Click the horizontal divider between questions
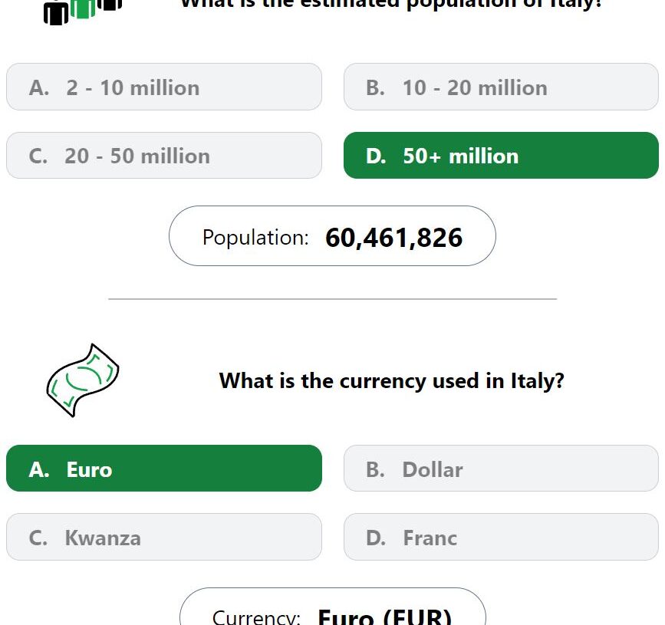This screenshot has height=625, width=665. pos(333,299)
